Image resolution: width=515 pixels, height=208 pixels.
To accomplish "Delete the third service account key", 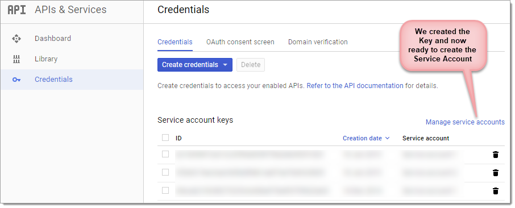I will [x=496, y=190].
